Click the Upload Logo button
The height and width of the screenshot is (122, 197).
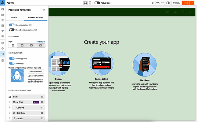(36, 72)
